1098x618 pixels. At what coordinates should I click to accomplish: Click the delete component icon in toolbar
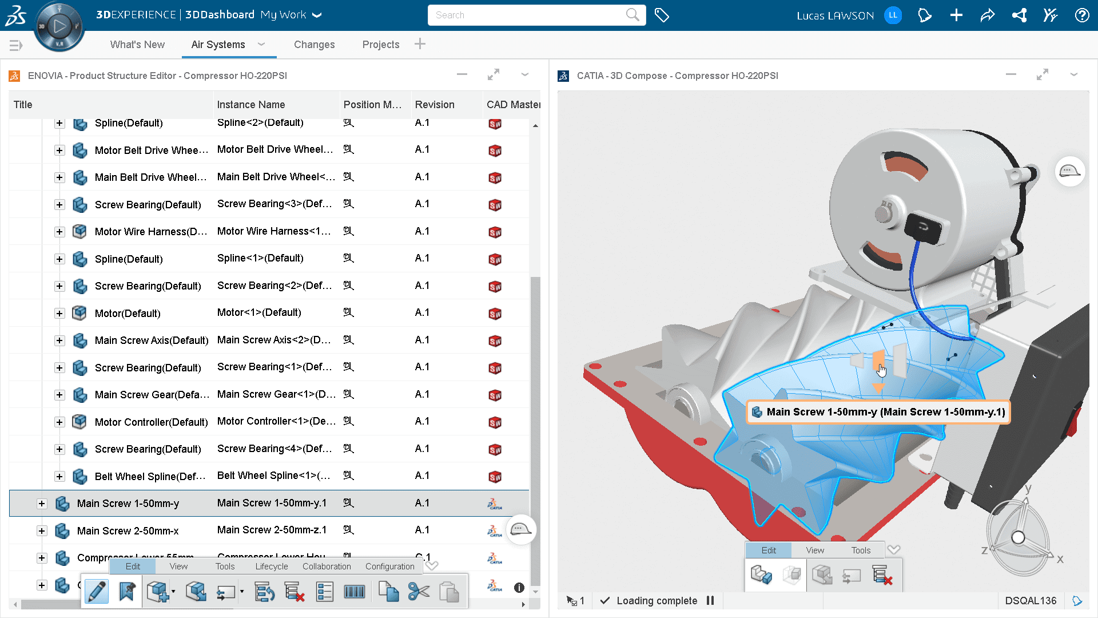(x=295, y=591)
